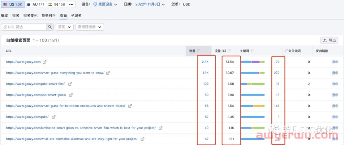Sort by 关键词 column sort icon
Screen dimensions: 344x145
252,51
